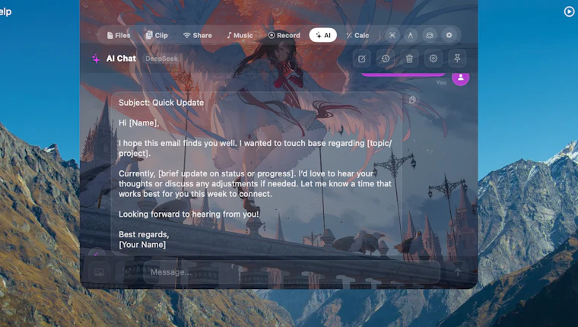The image size is (578, 327).
Task: Open the chat history clock icon
Action: (386, 59)
